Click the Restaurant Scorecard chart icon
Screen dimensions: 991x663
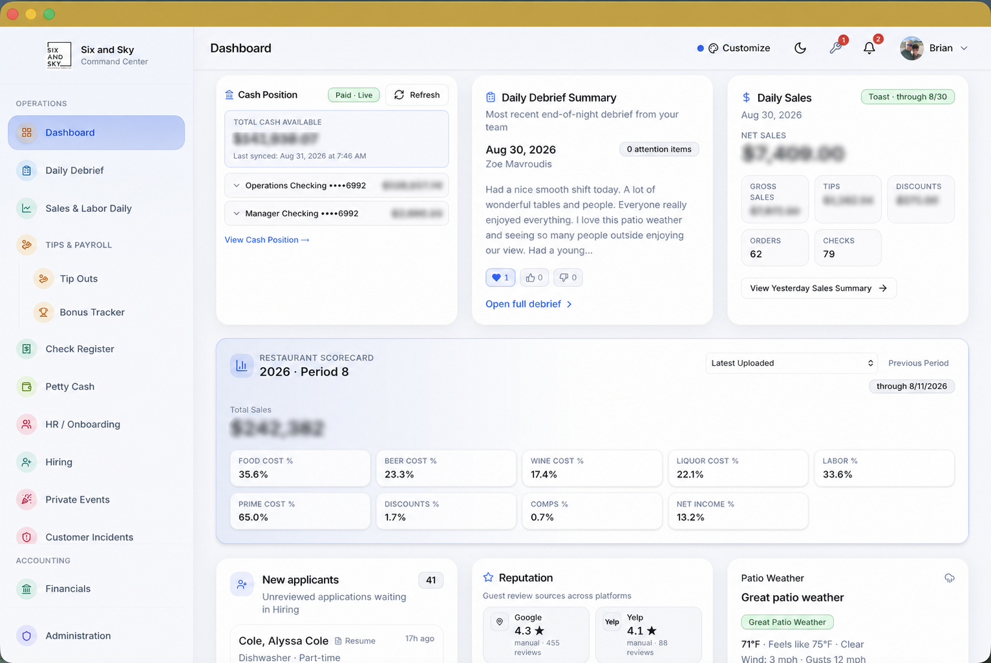click(242, 365)
